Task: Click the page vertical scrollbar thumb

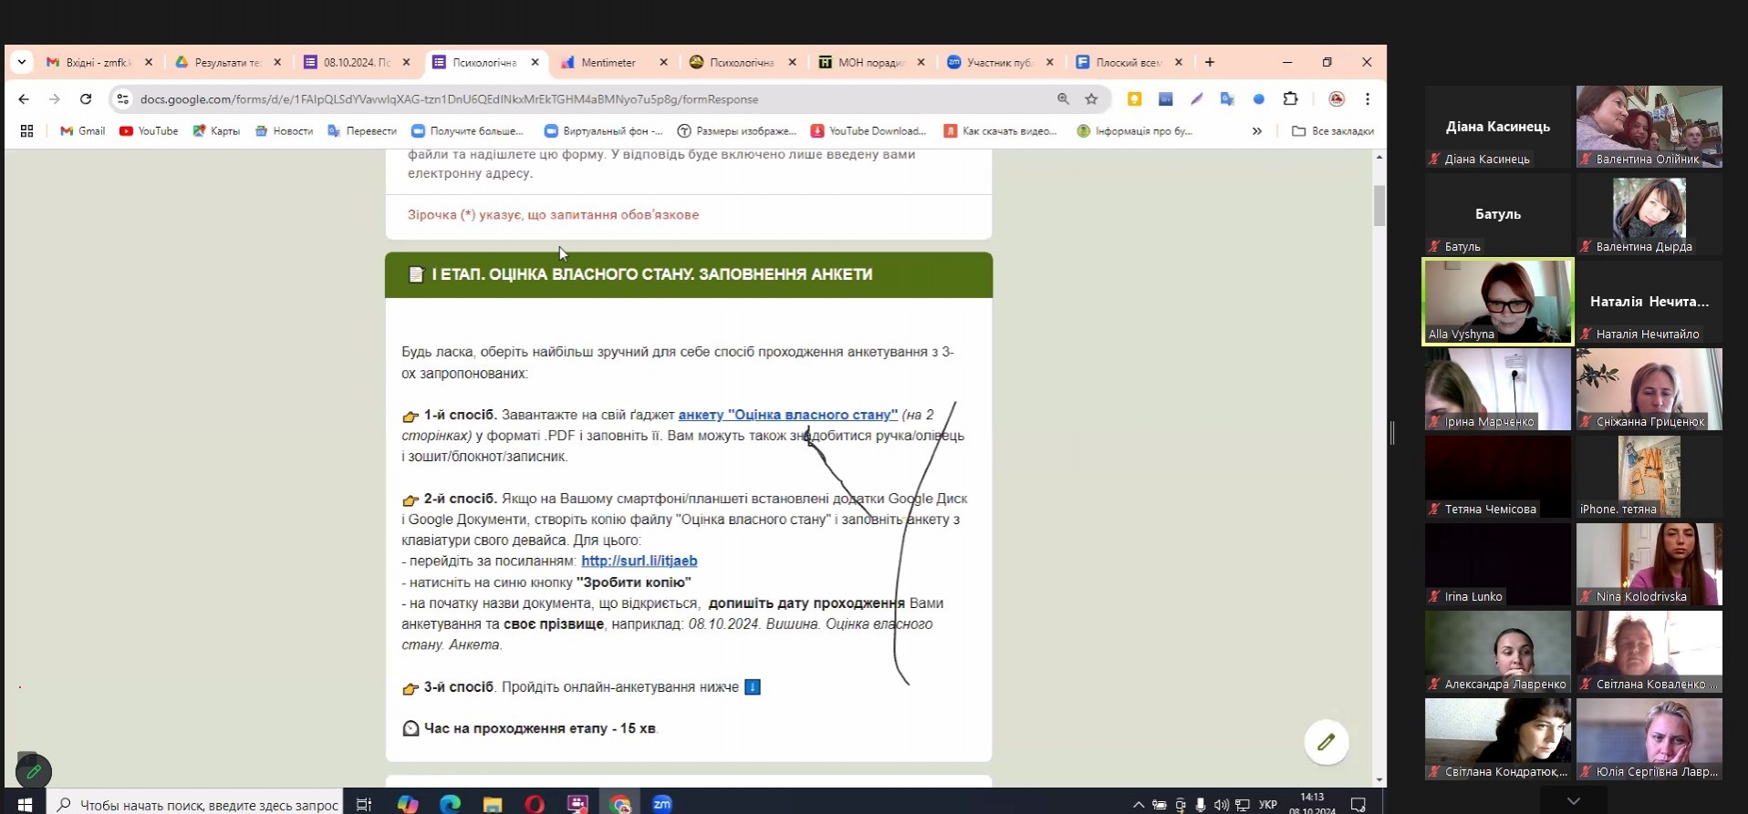Action: click(x=1379, y=205)
